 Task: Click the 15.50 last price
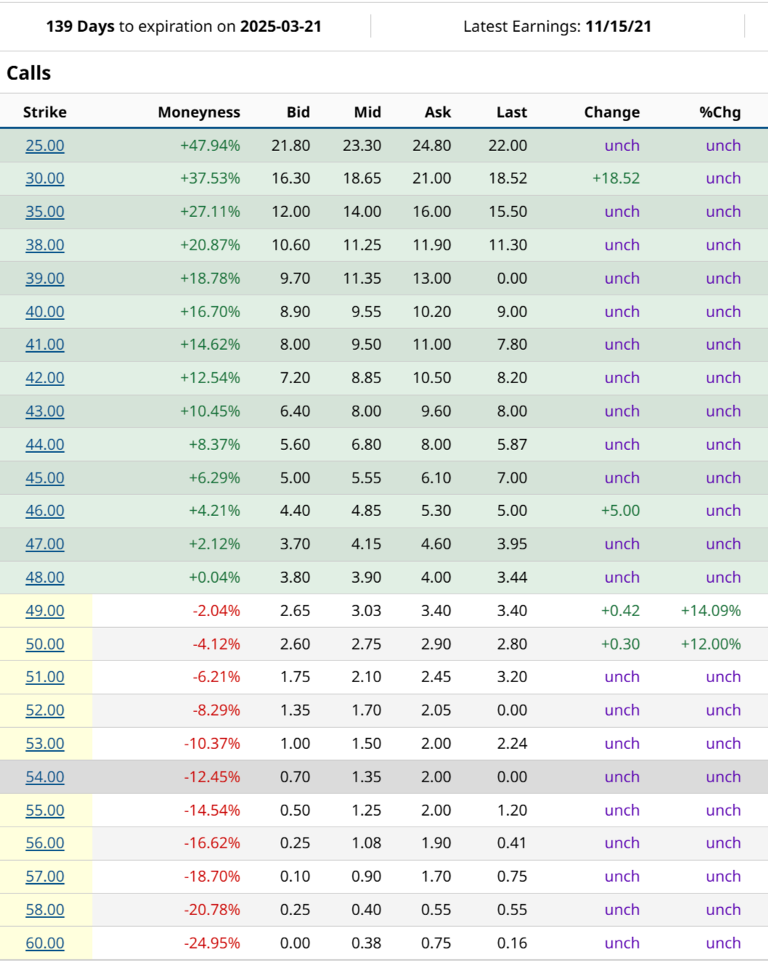(507, 212)
